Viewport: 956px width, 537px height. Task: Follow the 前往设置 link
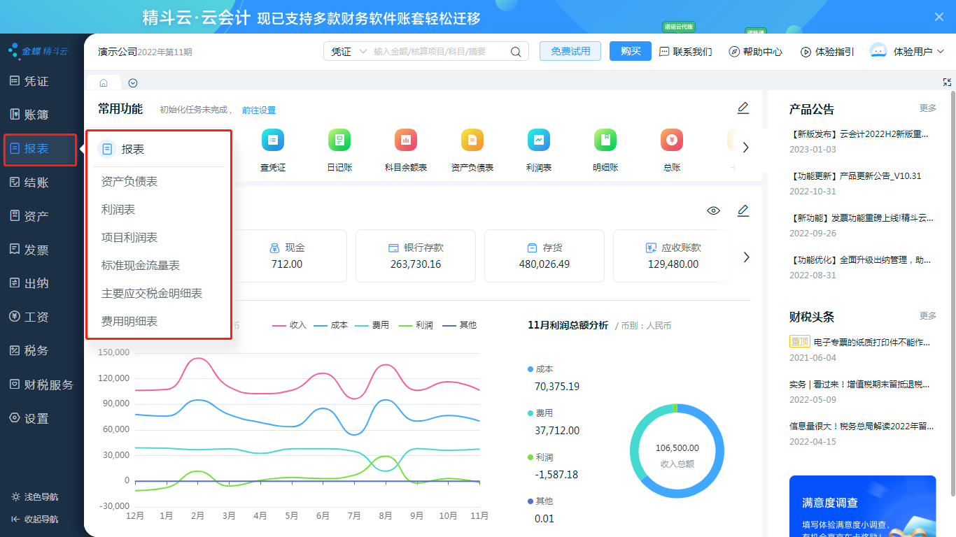click(x=259, y=110)
